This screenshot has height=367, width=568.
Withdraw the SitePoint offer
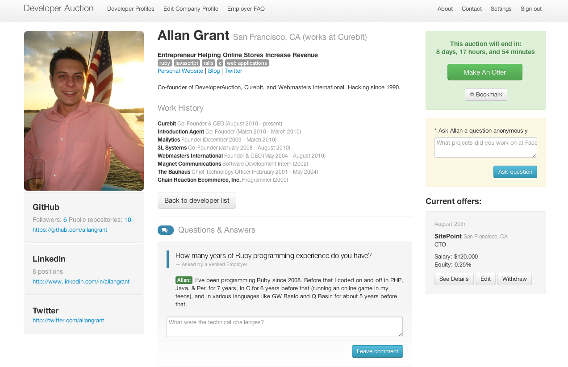click(514, 279)
